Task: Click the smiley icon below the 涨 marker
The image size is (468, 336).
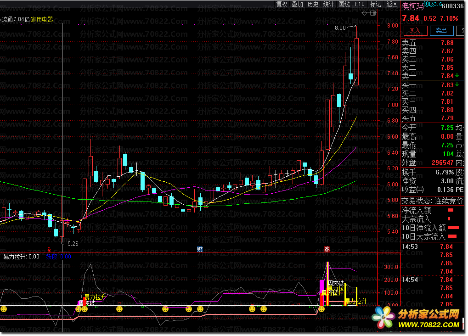Action: click(321, 309)
